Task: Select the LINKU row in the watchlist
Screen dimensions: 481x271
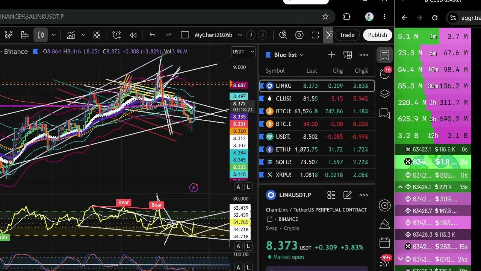Action: coord(317,86)
